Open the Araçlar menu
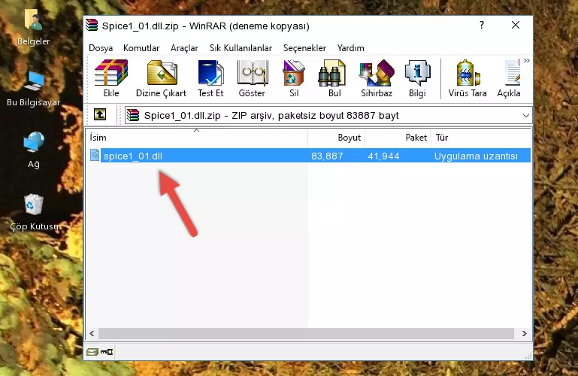 [x=184, y=48]
